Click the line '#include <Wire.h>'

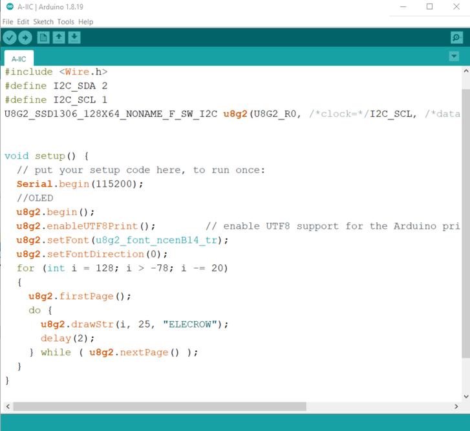[x=56, y=72]
